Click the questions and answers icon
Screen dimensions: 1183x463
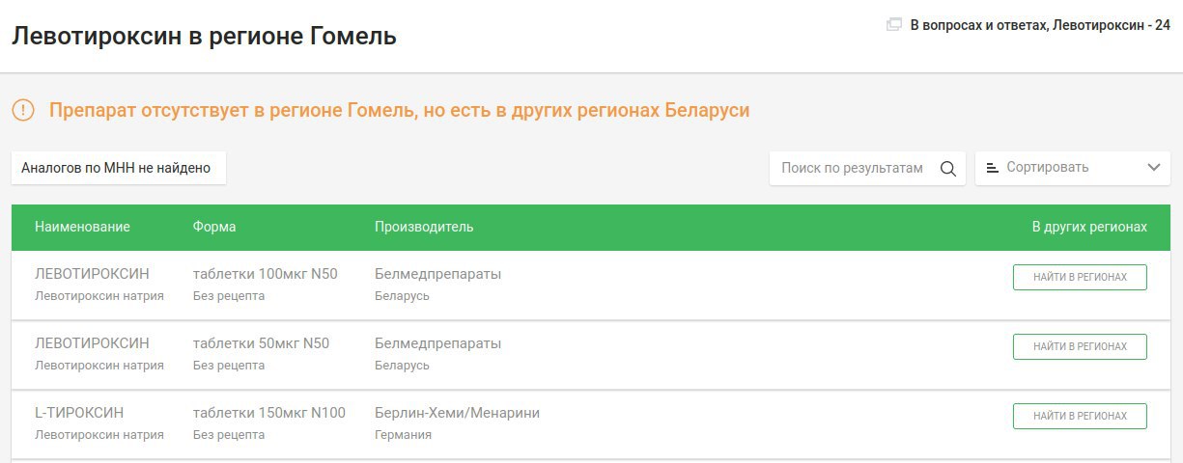pyautogui.click(x=893, y=25)
